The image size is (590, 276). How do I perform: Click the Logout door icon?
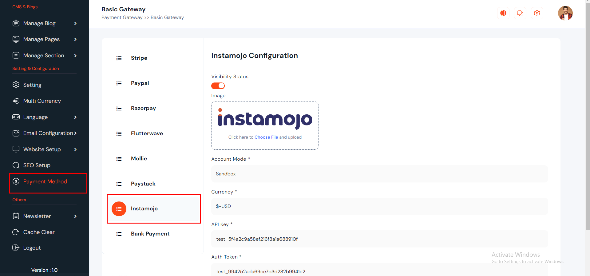click(16, 248)
